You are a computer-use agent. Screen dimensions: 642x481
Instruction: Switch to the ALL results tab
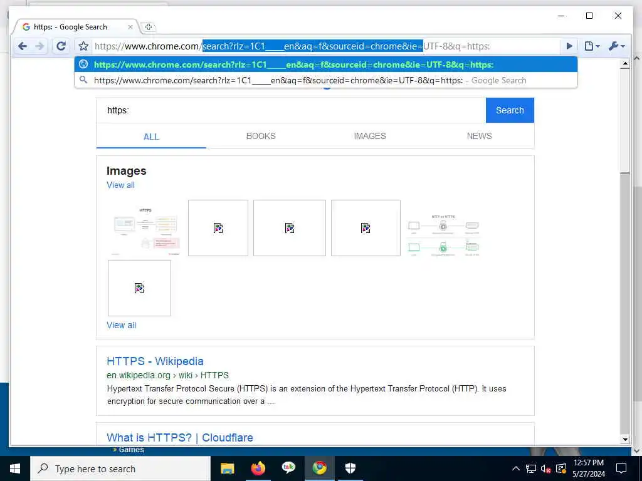(x=151, y=137)
